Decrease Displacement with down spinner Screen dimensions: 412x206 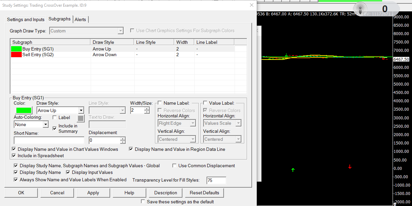tap(123, 142)
